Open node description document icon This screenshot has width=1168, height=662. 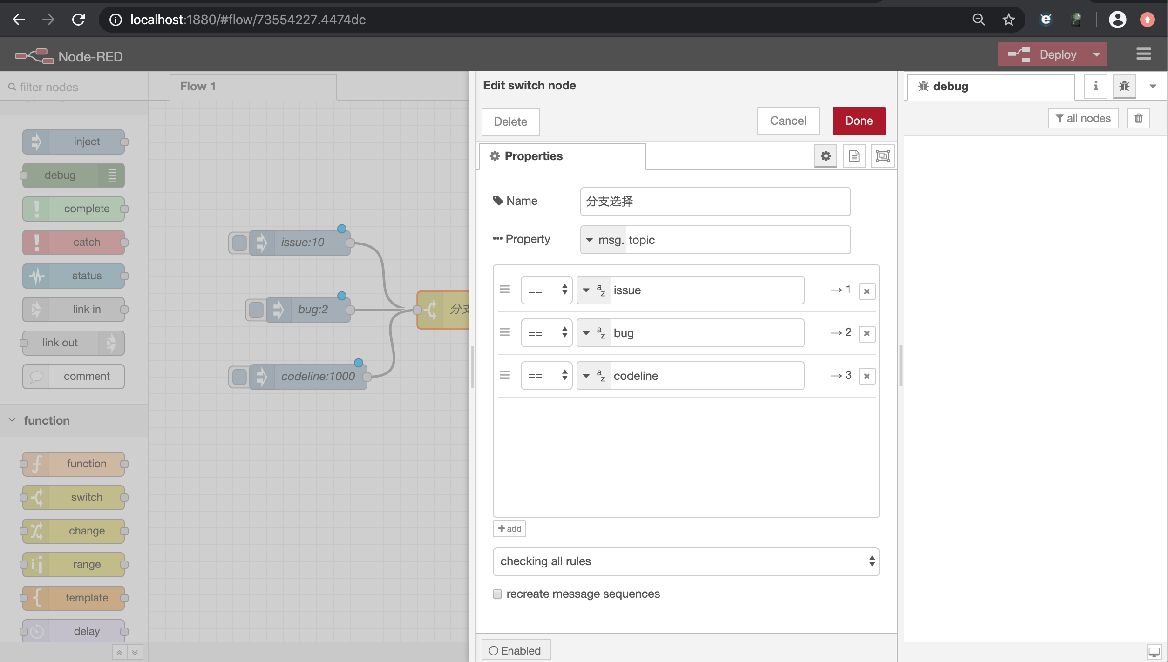(x=854, y=156)
